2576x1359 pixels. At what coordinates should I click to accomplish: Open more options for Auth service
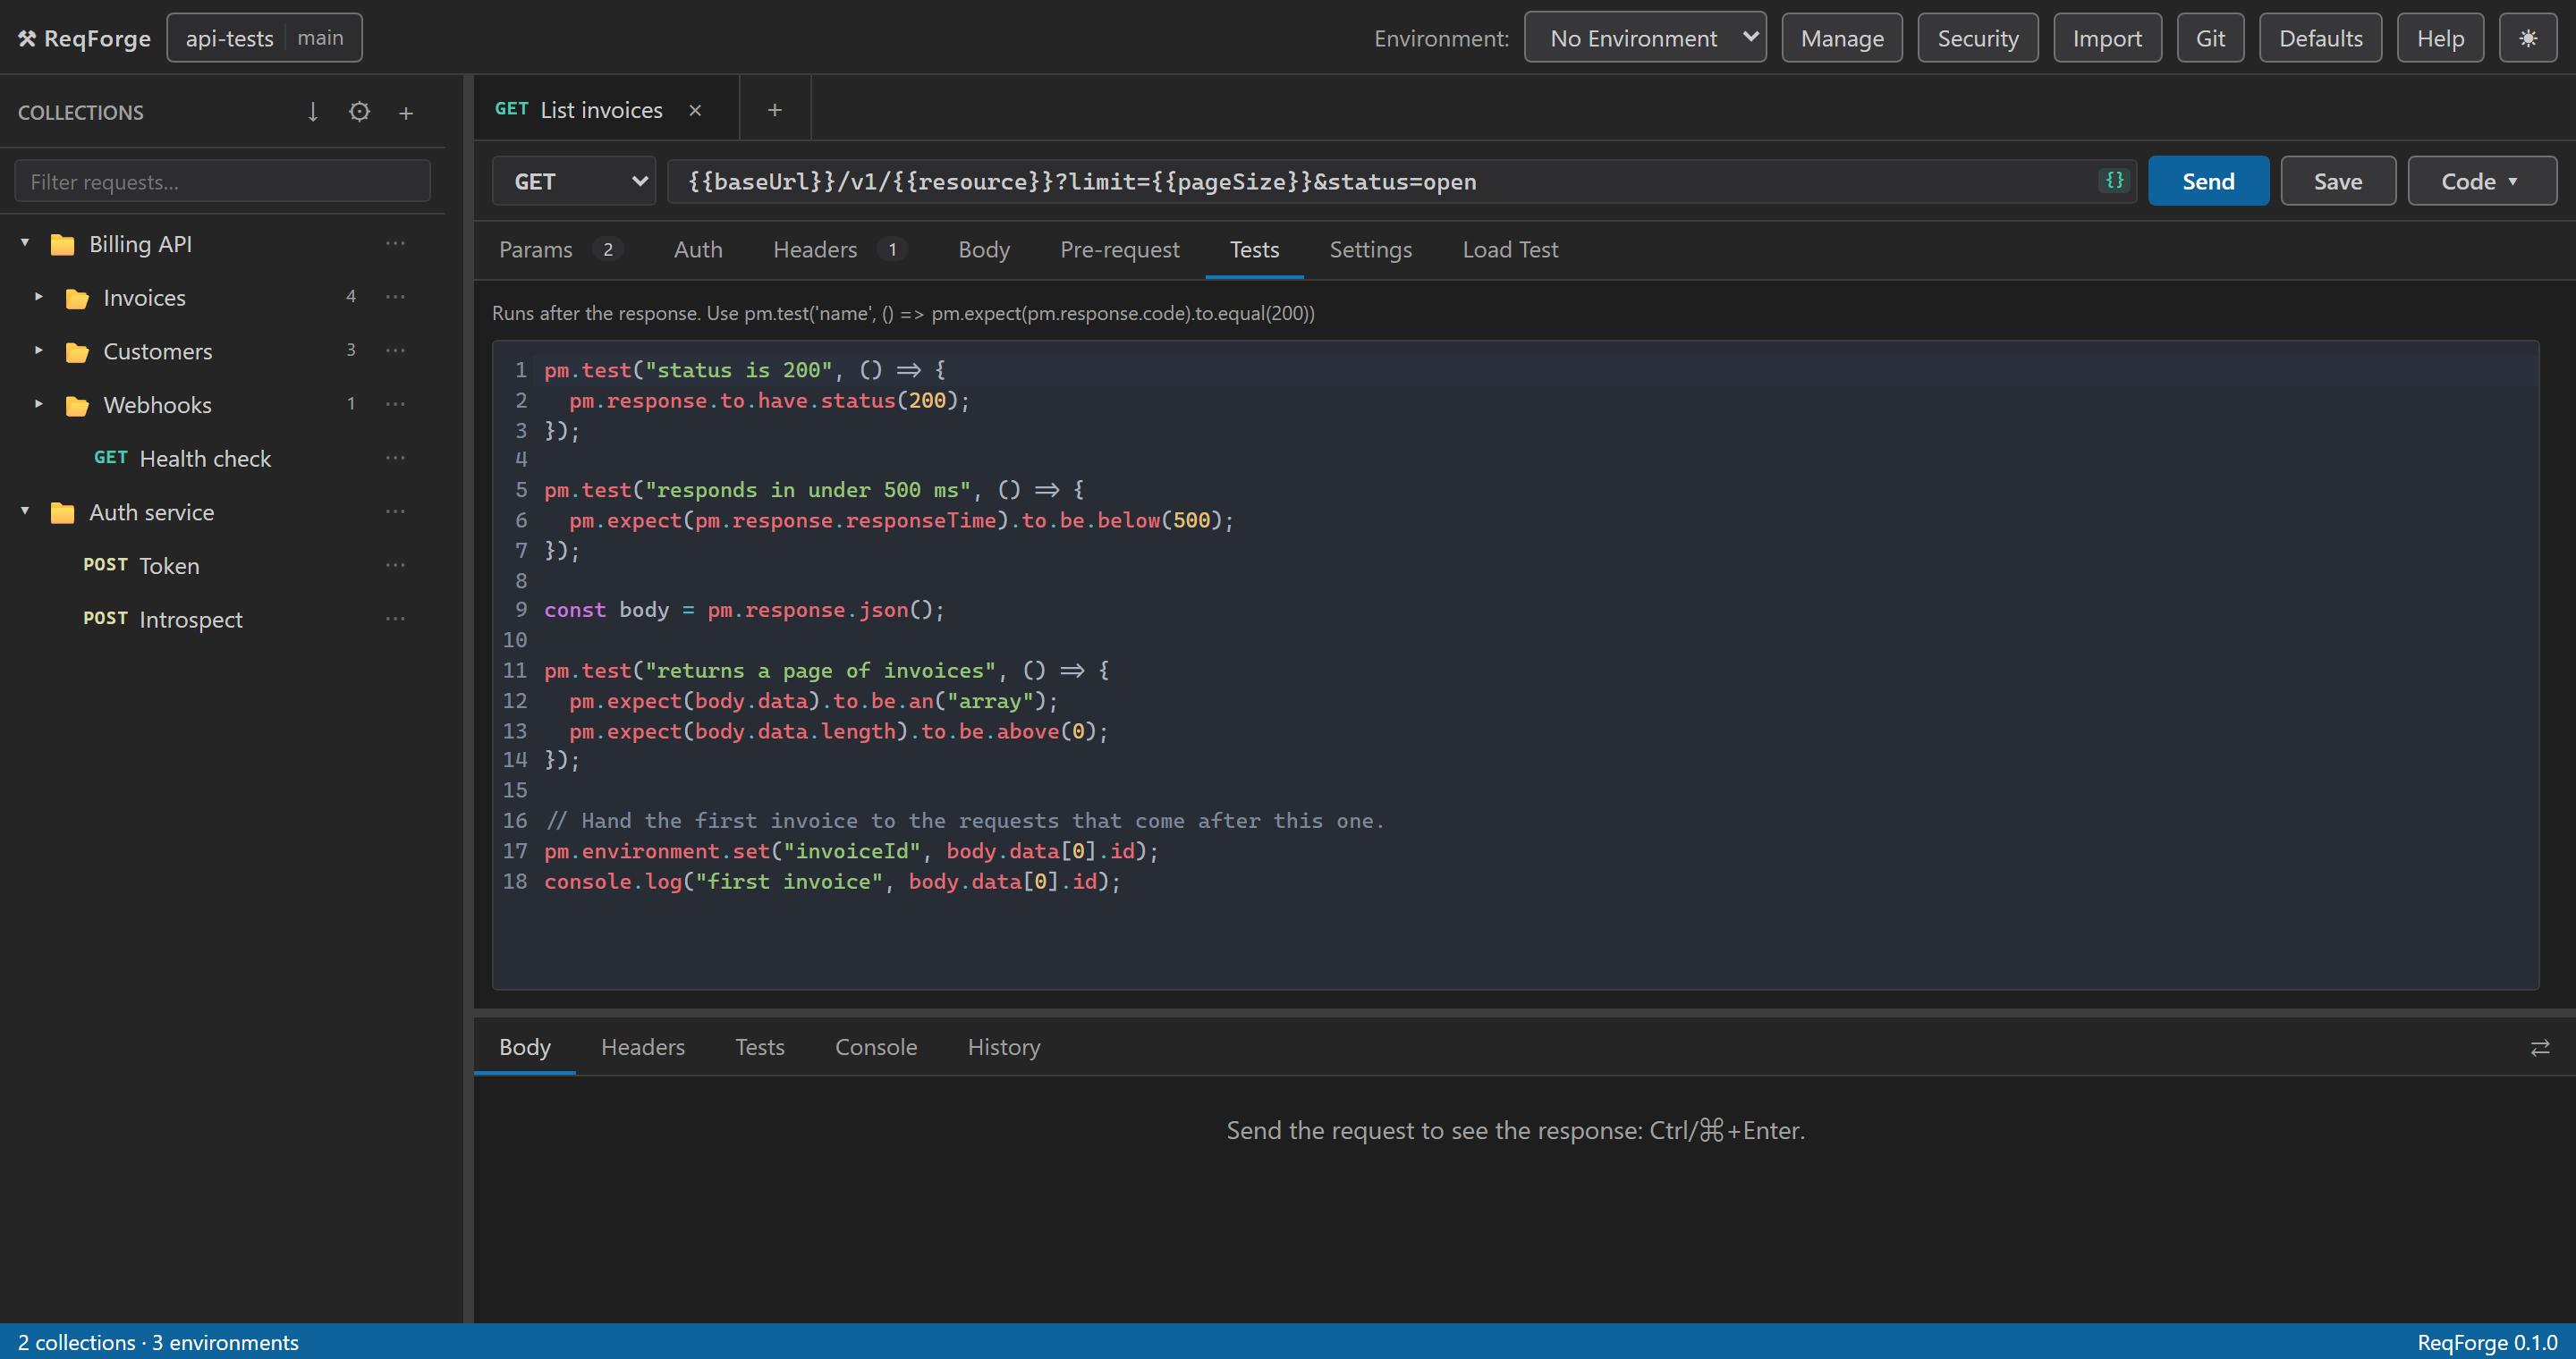396,511
